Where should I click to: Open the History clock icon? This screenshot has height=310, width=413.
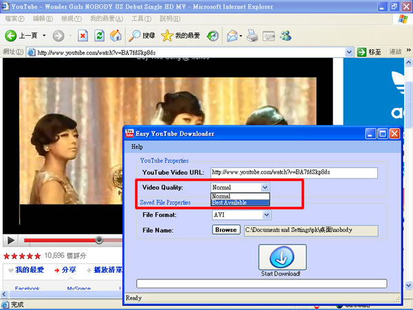[213, 36]
